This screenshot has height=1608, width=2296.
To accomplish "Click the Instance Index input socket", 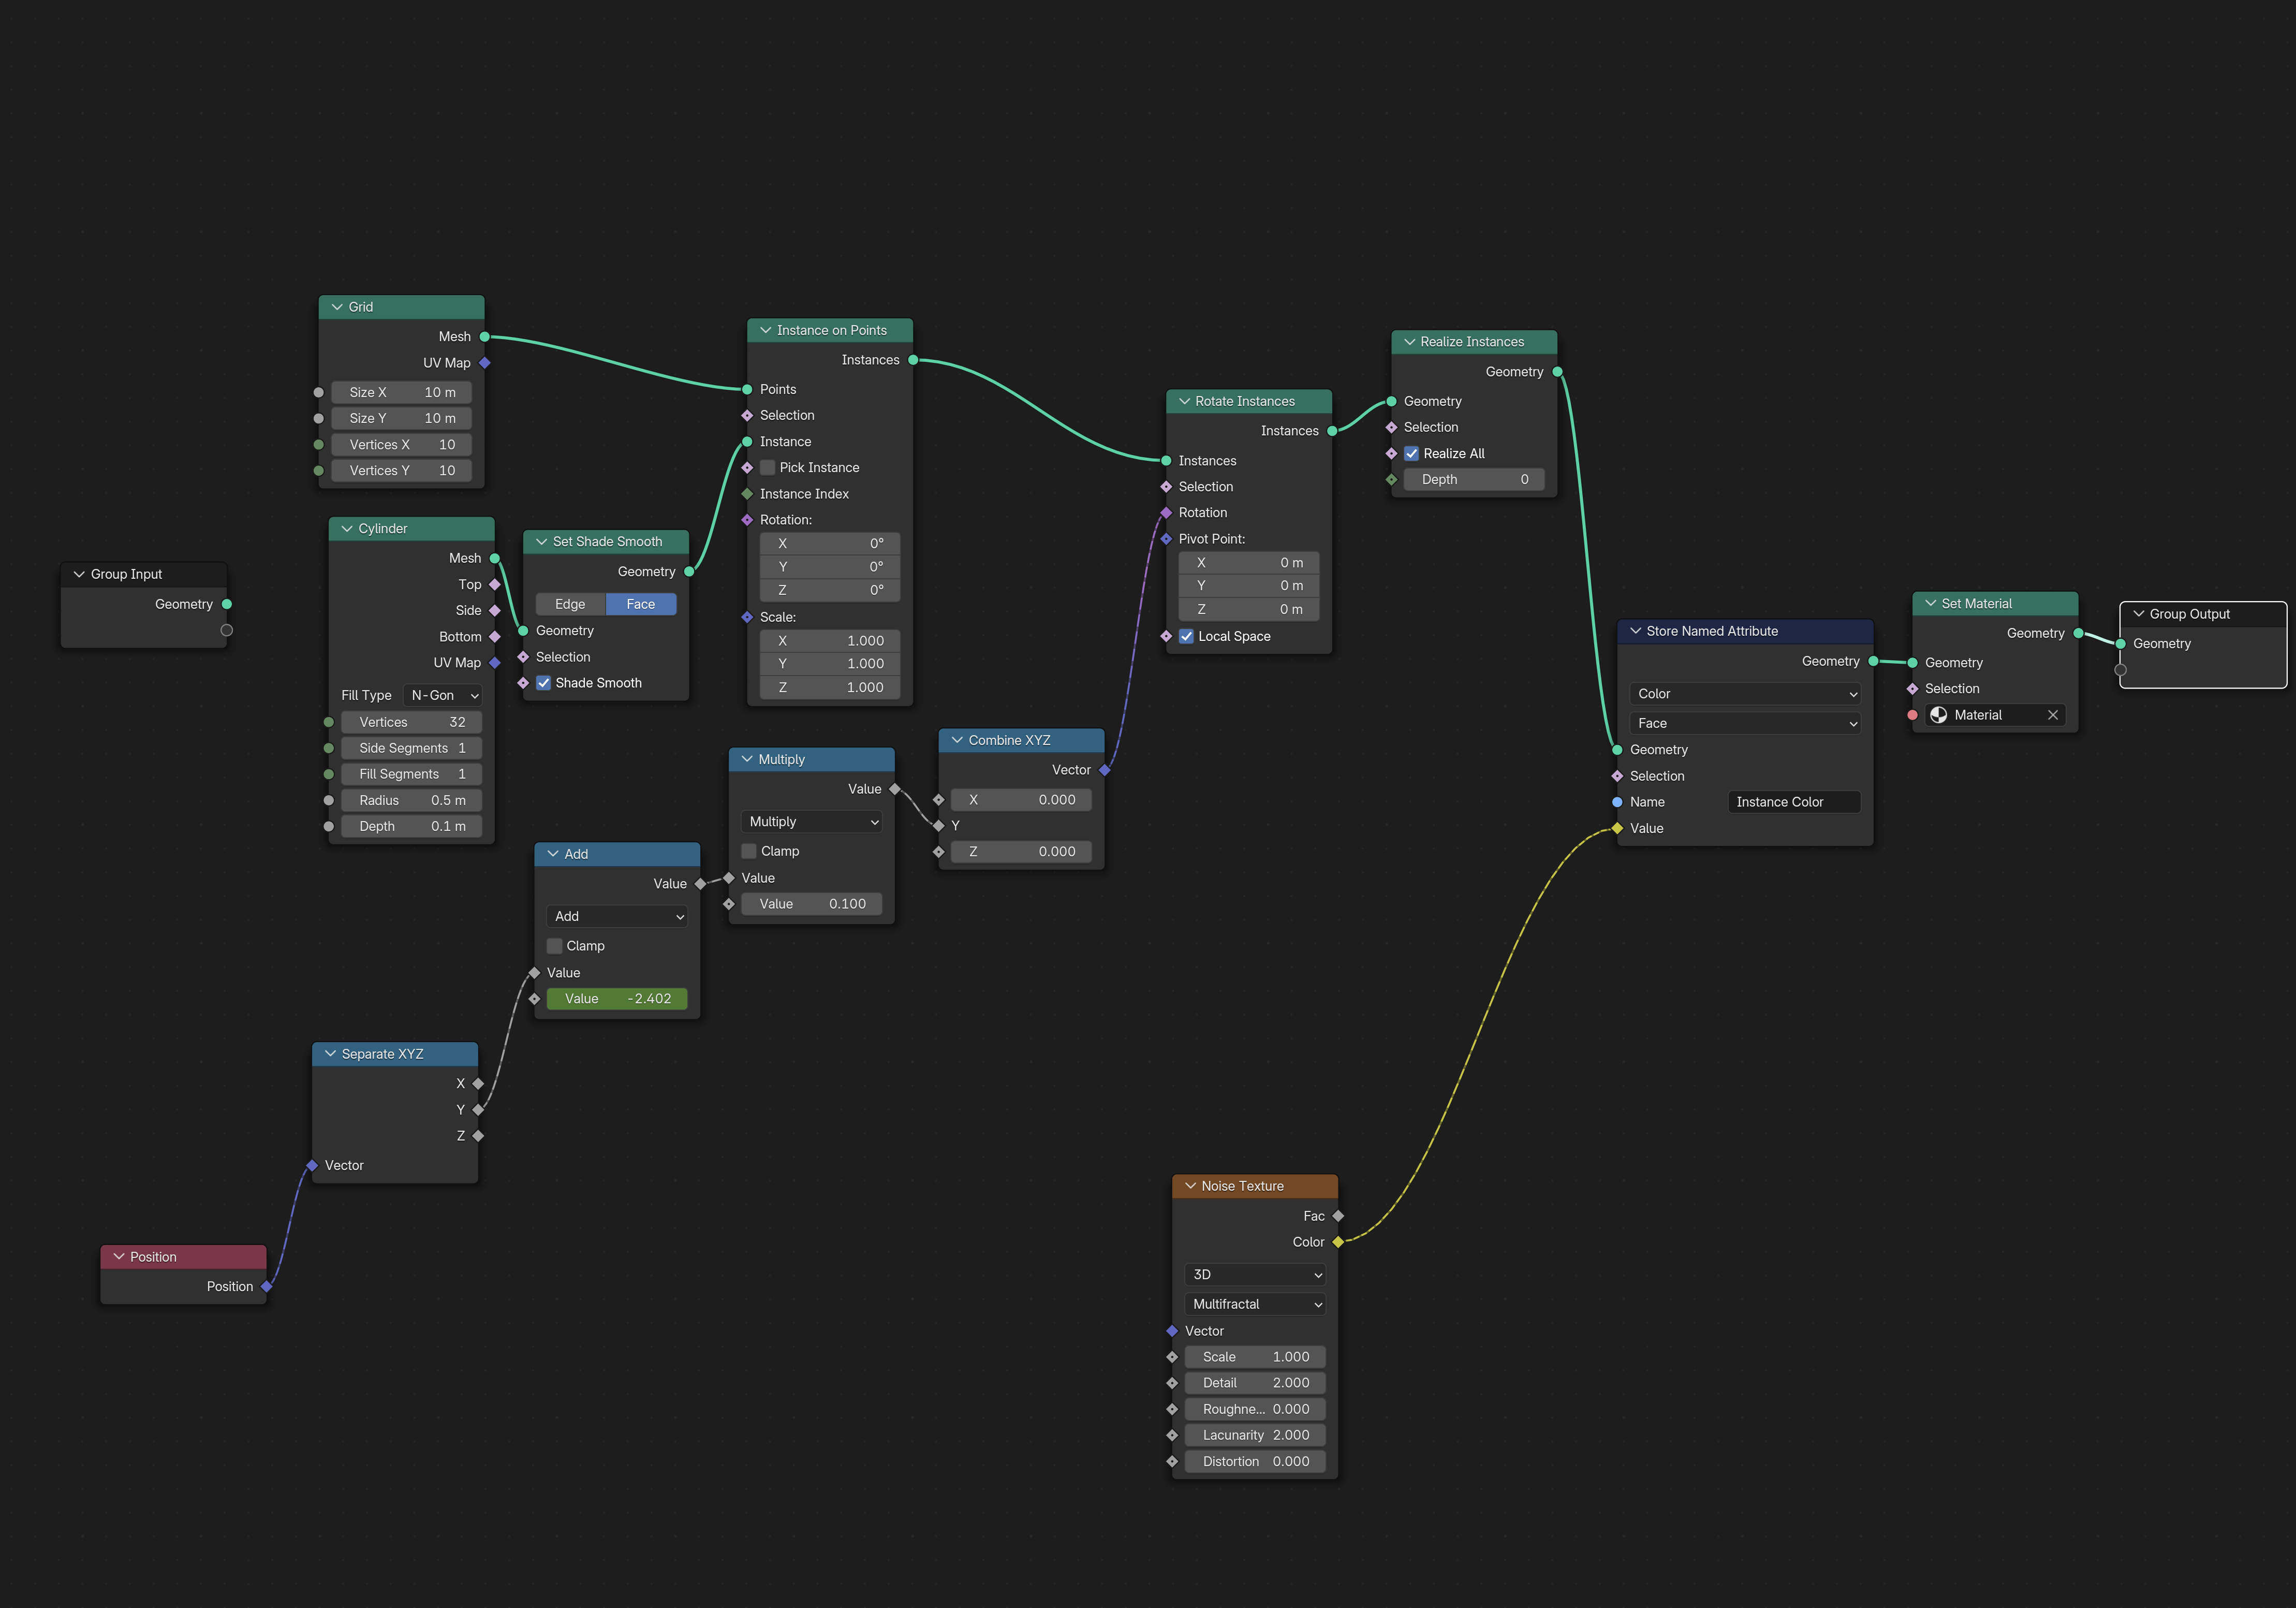I will click(747, 494).
